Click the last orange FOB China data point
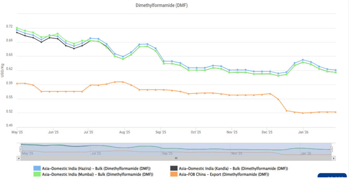The height and width of the screenshot is (179, 349). click(335, 112)
